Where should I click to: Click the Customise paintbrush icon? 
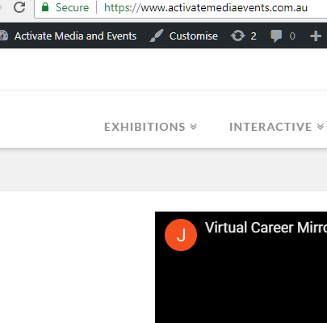click(x=157, y=36)
